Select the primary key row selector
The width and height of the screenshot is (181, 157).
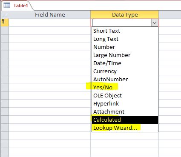(5, 23)
